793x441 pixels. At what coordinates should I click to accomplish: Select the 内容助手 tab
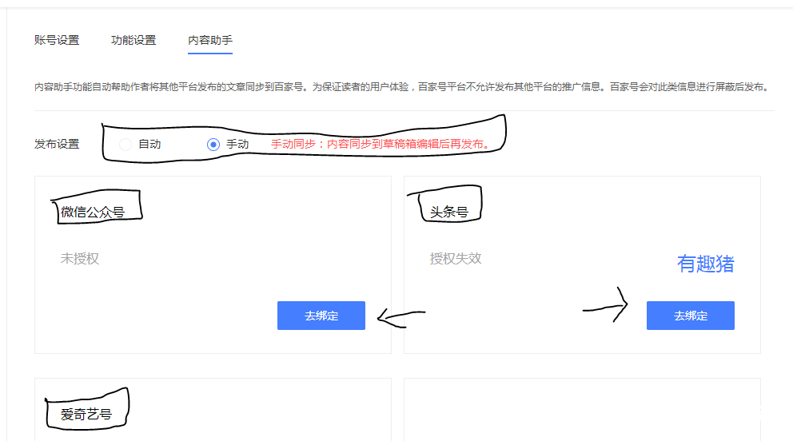pyautogui.click(x=210, y=40)
